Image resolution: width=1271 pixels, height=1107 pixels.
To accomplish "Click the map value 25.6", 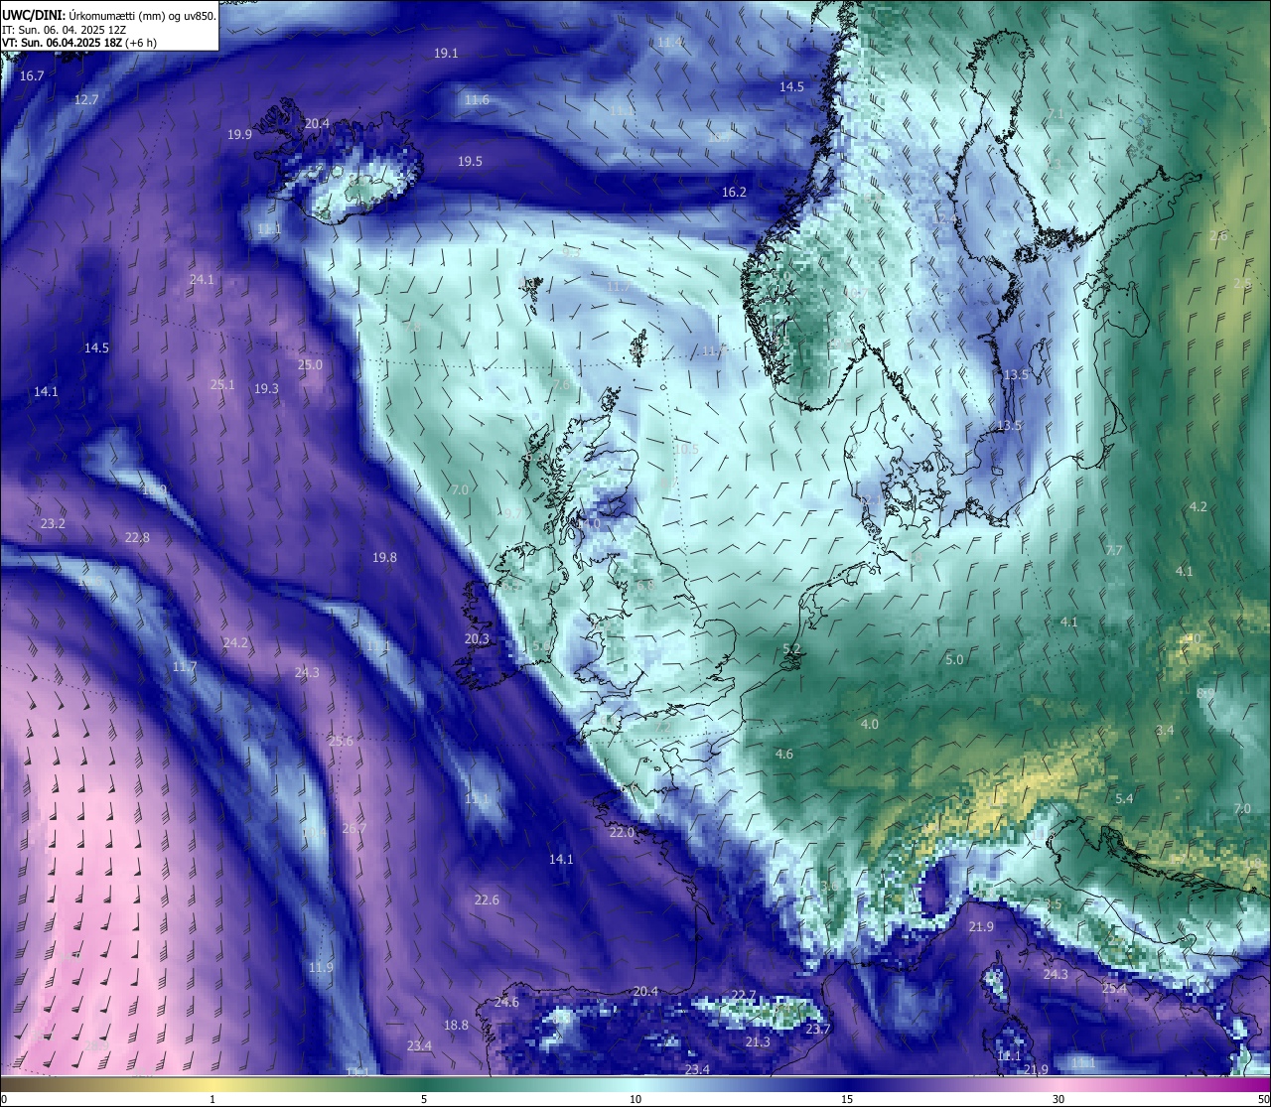I will coord(341,742).
